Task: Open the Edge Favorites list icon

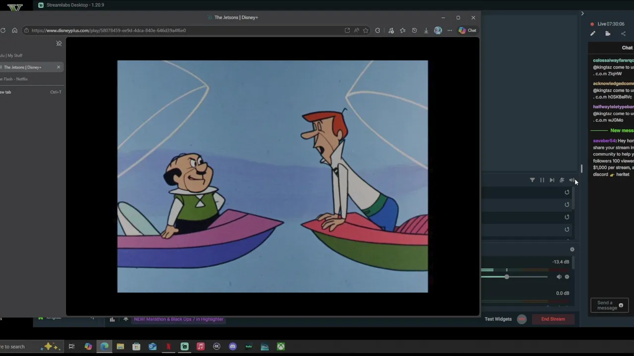Action: click(x=402, y=30)
